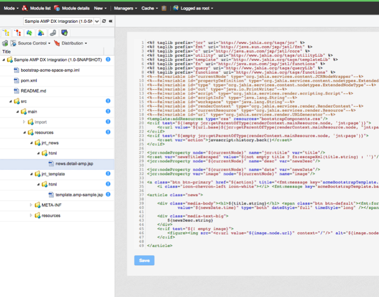
Task: Click info badge on resources row
Action: 108,132
